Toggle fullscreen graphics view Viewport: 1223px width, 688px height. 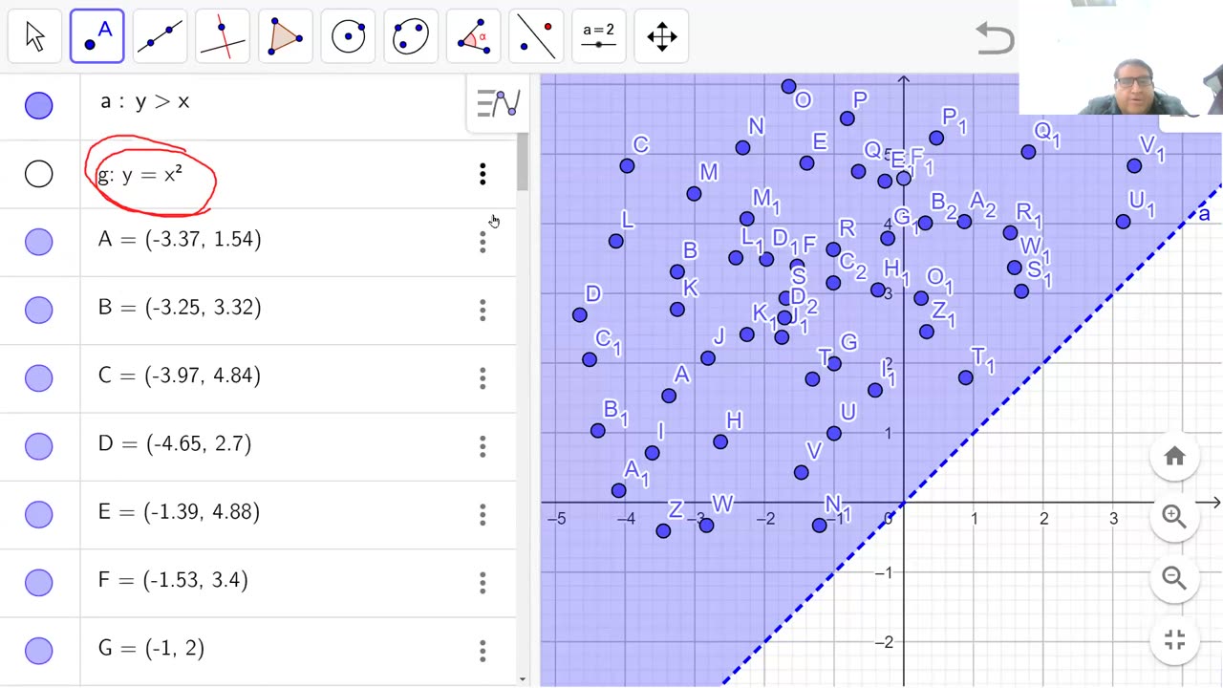pyautogui.click(x=1174, y=639)
